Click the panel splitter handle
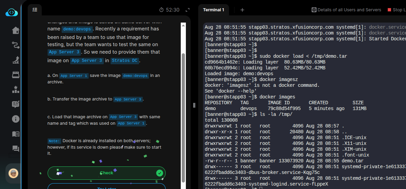This screenshot has height=189, width=406. coord(194,105)
